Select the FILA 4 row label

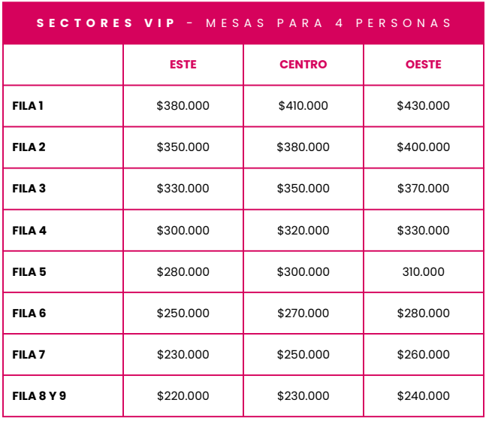(29, 231)
